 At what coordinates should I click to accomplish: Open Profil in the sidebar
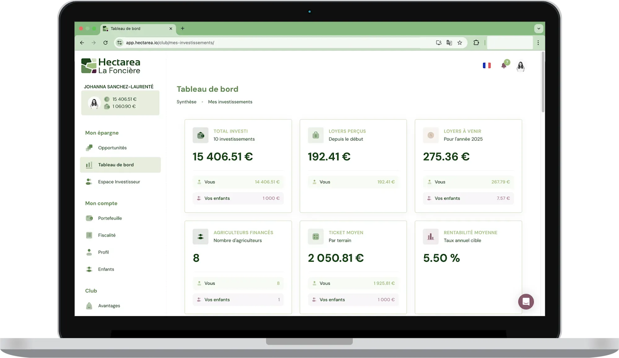(x=120, y=252)
